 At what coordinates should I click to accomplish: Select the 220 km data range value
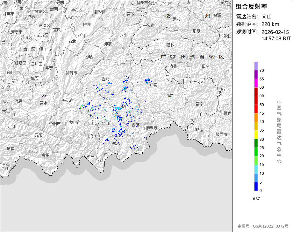click(270, 24)
